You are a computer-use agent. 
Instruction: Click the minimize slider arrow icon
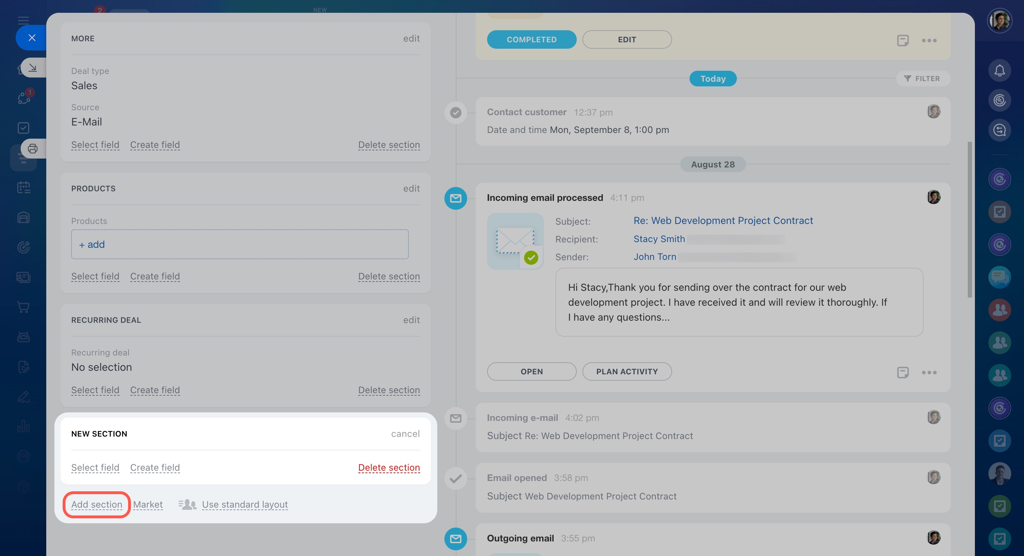[x=33, y=68]
